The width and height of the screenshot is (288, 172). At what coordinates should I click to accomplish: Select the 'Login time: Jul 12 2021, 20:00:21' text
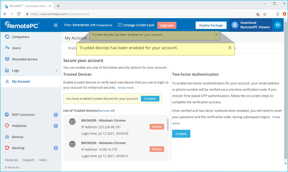tap(105, 156)
